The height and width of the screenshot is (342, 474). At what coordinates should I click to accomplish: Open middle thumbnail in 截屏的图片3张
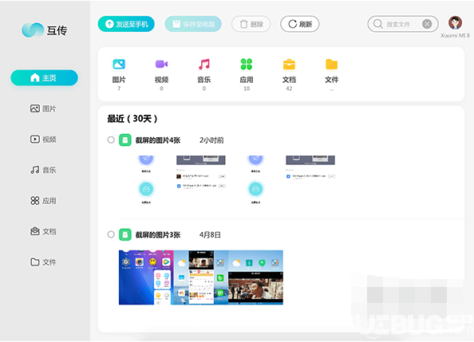201,277
